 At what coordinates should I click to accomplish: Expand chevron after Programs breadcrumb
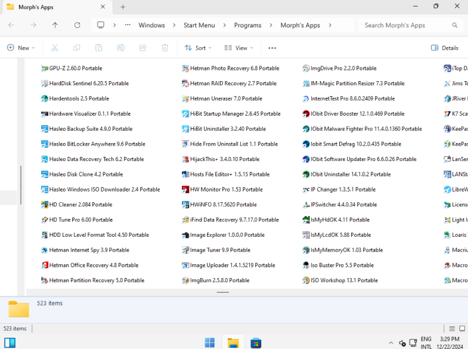tap(271, 25)
